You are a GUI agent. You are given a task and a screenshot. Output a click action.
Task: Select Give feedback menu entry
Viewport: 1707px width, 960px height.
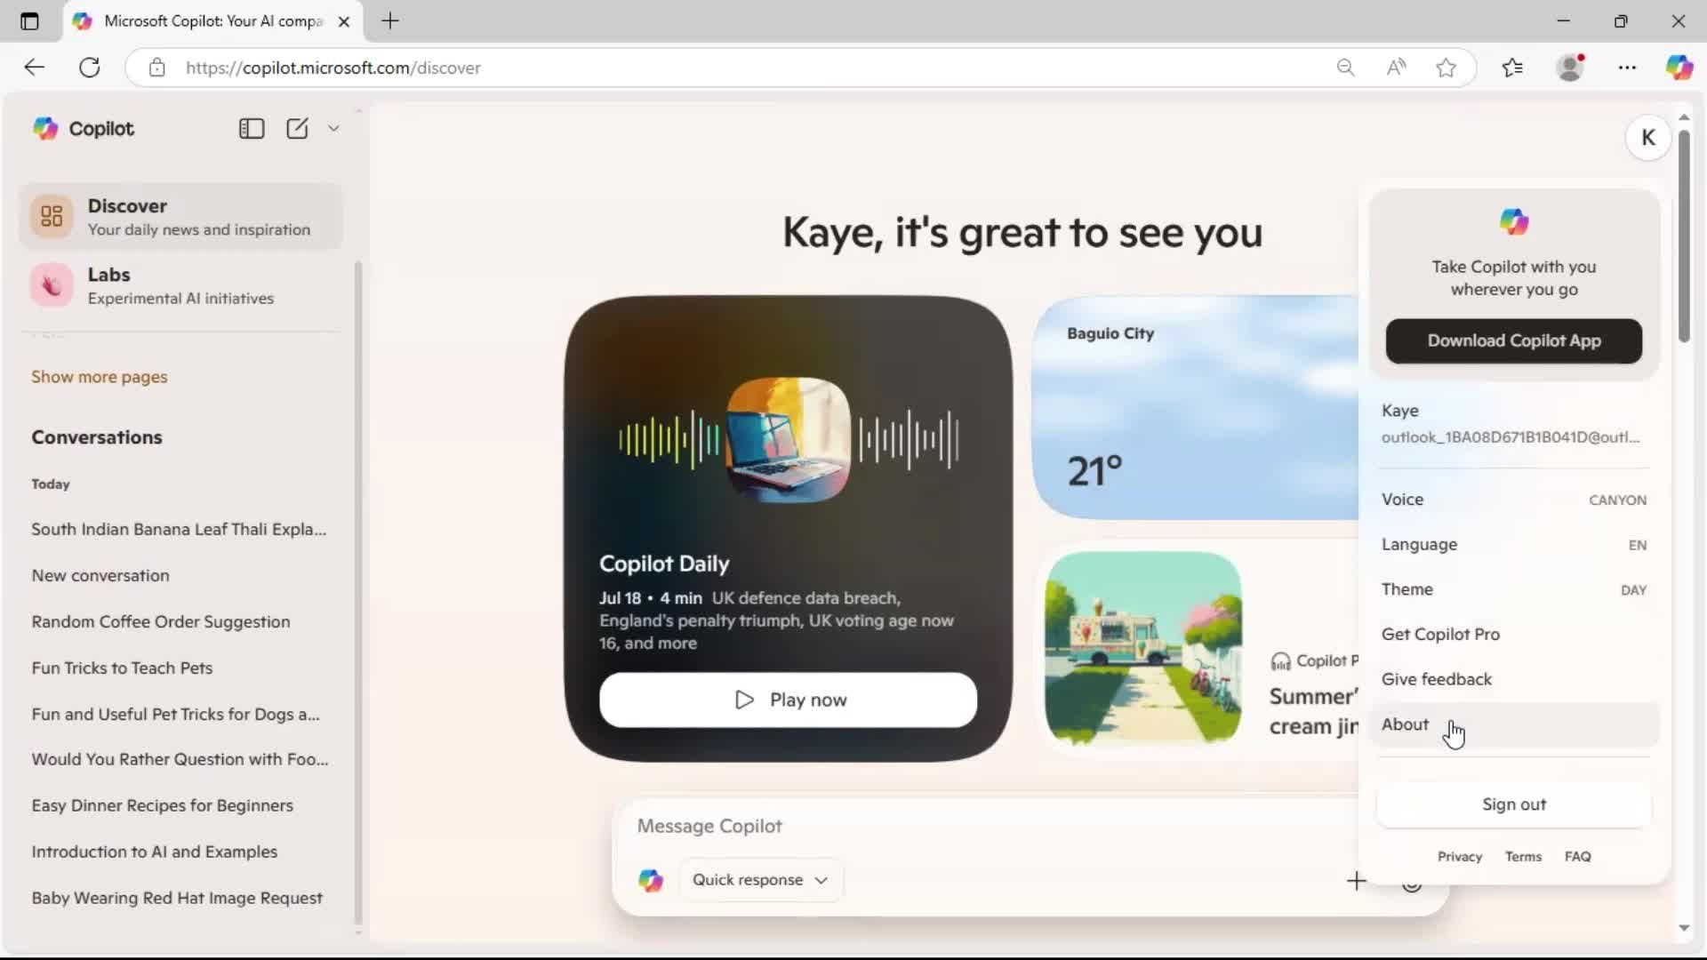tap(1513, 679)
